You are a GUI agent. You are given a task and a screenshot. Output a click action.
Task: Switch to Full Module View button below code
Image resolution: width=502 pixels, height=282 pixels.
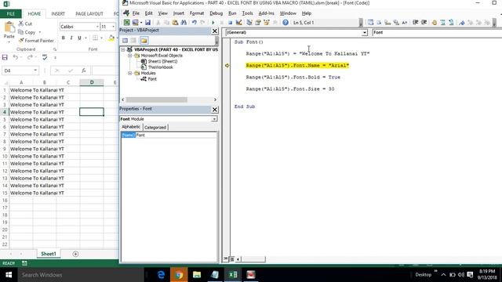click(x=232, y=258)
